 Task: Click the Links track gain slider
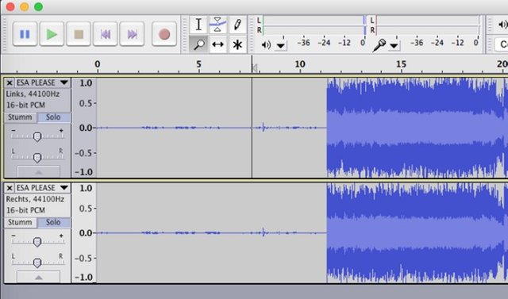[x=37, y=136]
